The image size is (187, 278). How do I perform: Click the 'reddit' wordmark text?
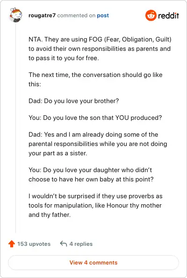[168, 15]
